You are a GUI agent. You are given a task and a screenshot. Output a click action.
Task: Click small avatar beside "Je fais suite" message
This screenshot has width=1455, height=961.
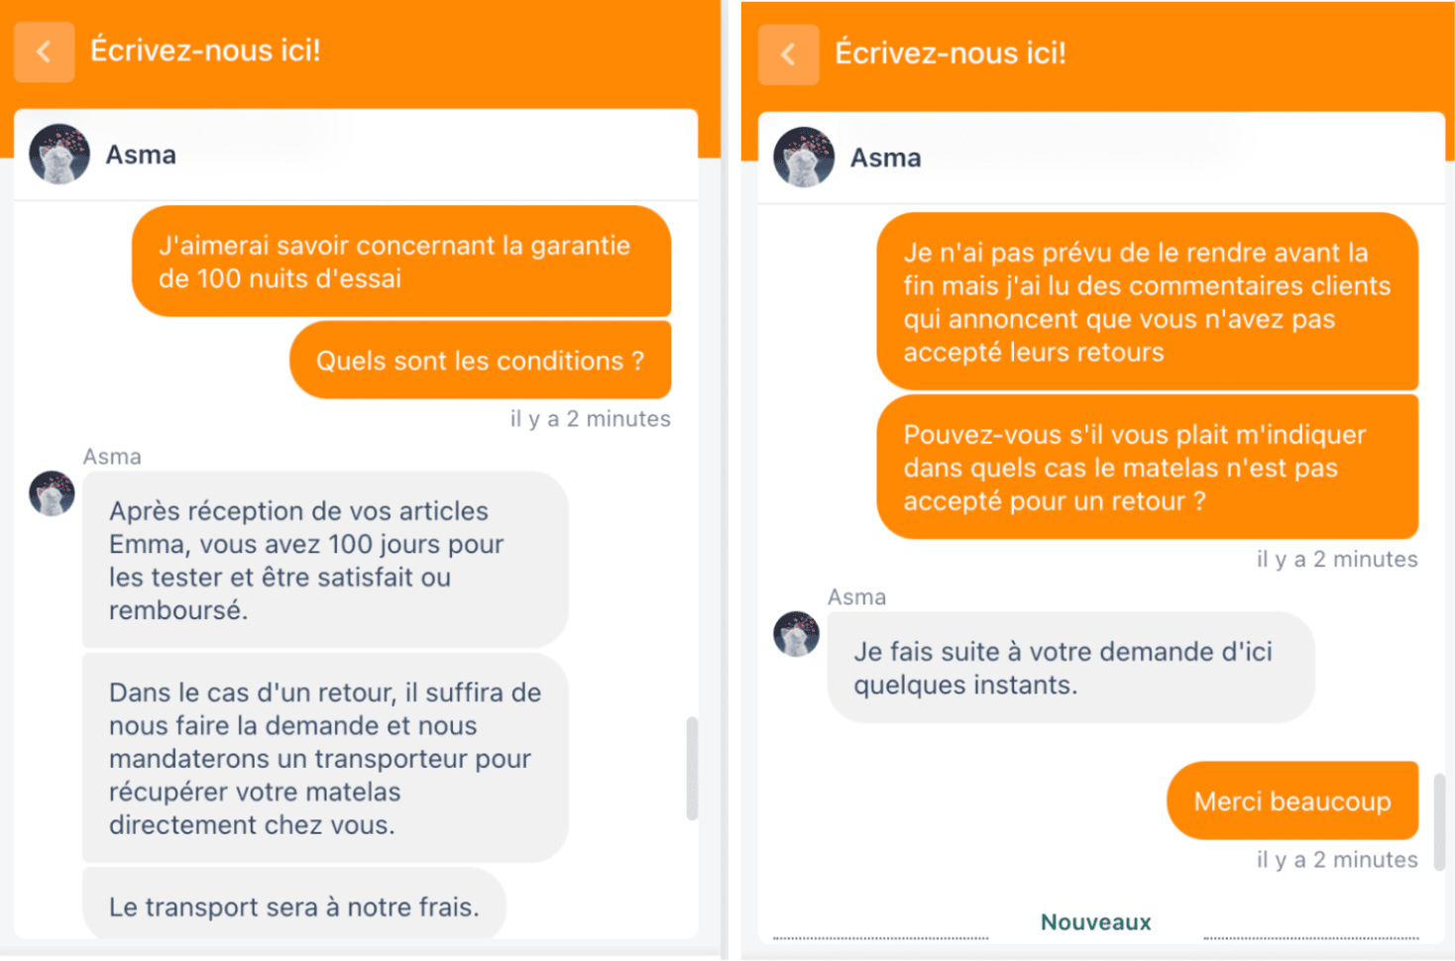tap(796, 634)
